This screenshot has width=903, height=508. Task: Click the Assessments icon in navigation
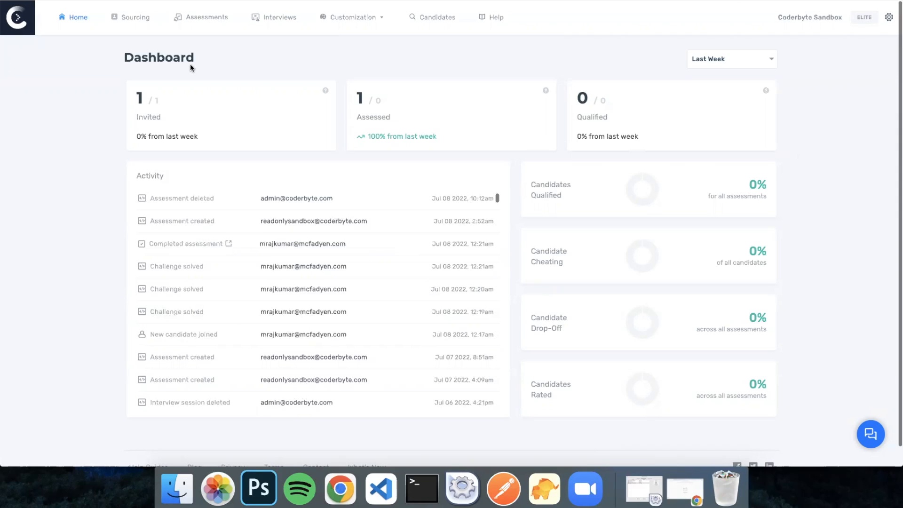[178, 17]
